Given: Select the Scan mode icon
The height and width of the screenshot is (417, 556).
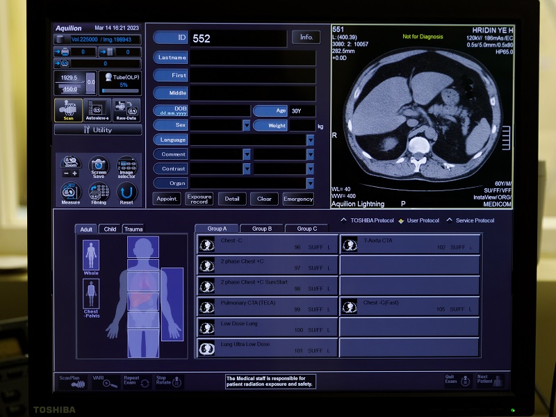Looking at the screenshot, I should (68, 108).
